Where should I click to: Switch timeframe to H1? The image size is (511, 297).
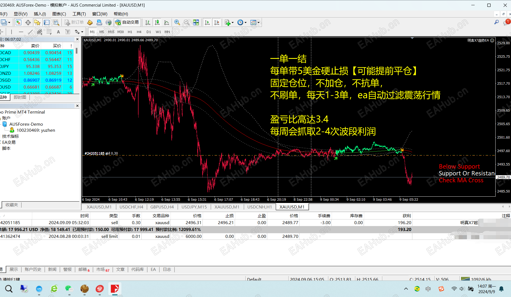point(130,32)
